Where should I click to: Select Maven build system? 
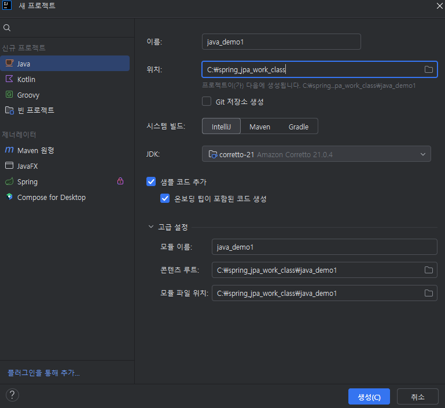coord(260,127)
